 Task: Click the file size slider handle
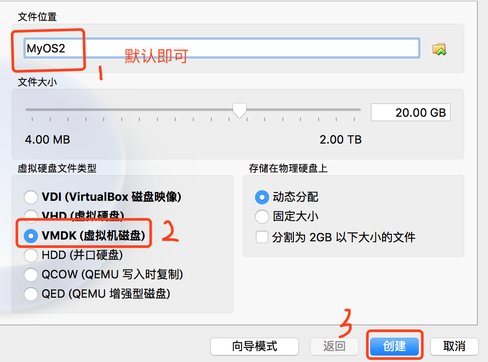click(x=239, y=111)
